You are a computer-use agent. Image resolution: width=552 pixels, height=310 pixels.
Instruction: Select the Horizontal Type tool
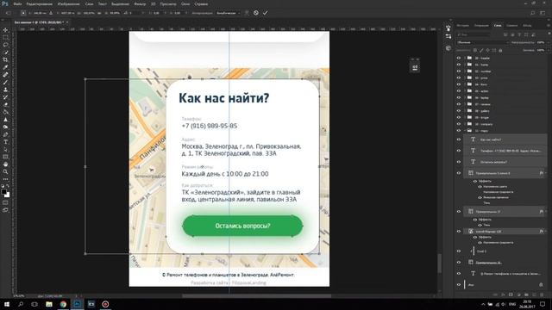5,141
